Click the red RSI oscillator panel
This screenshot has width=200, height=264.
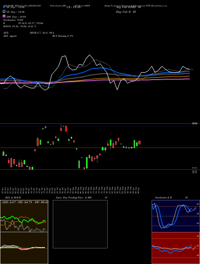click(176, 248)
